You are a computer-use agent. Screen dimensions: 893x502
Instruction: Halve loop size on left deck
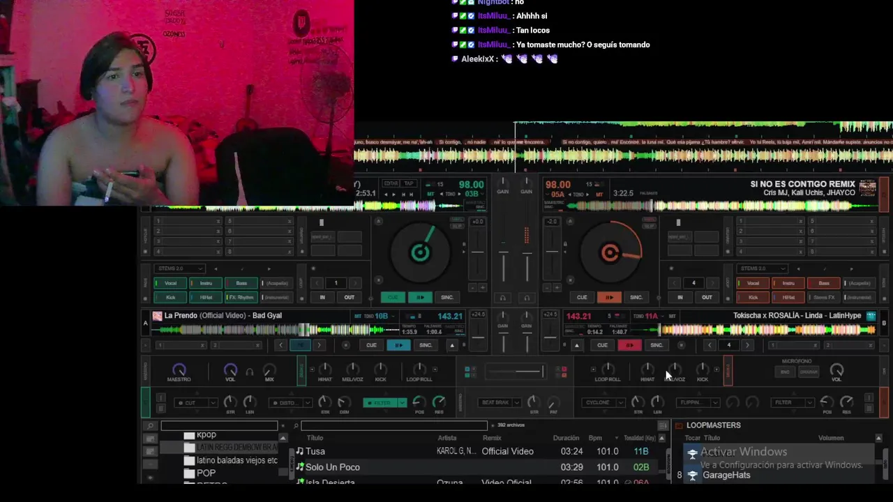click(x=317, y=283)
